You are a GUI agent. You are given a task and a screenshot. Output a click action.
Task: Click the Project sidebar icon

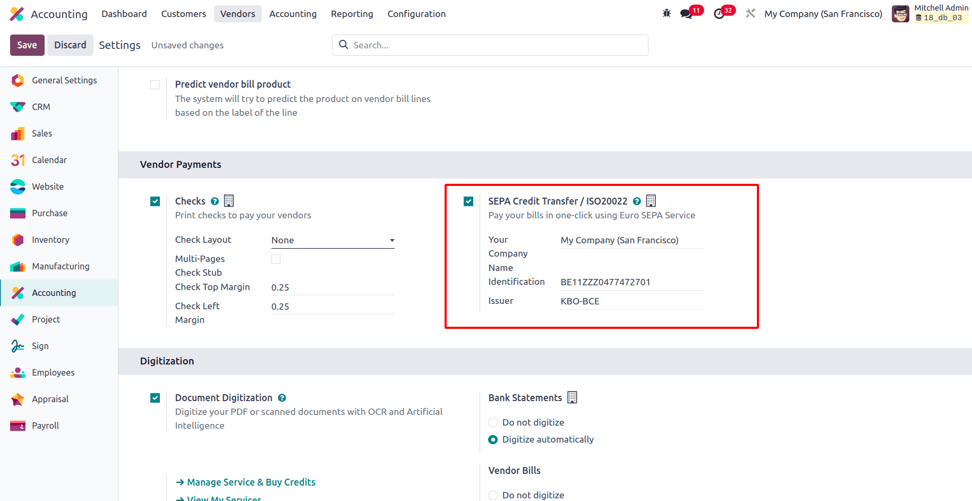(x=18, y=319)
